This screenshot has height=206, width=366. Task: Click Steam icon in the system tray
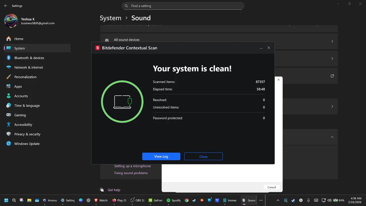click(x=293, y=200)
